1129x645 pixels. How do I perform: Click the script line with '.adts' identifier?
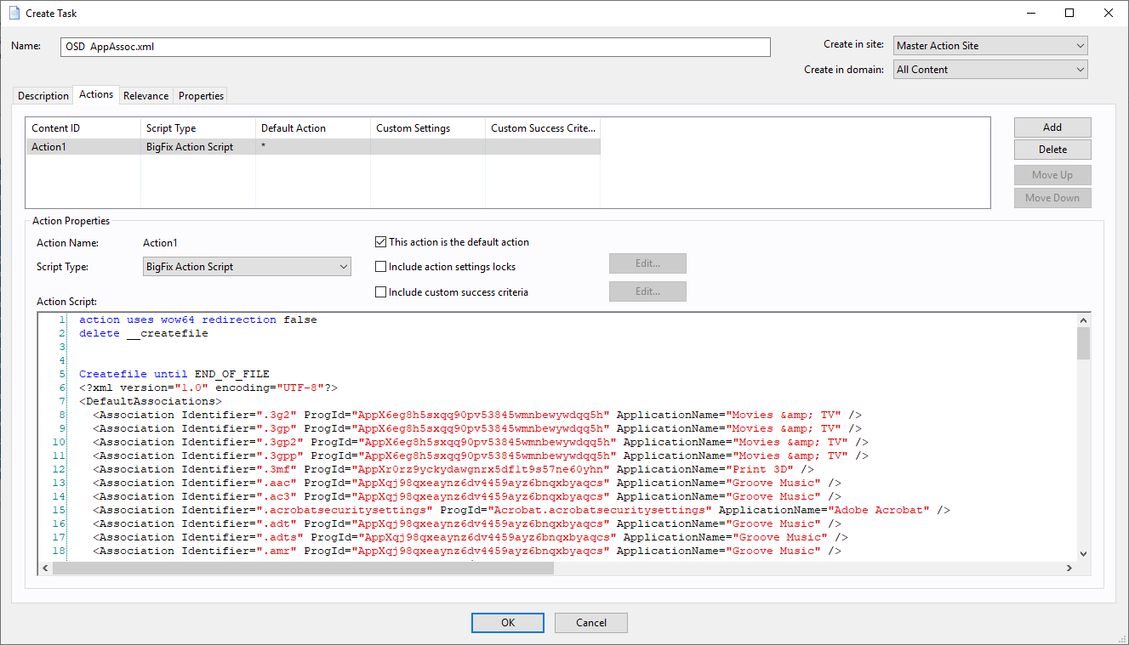pos(470,537)
